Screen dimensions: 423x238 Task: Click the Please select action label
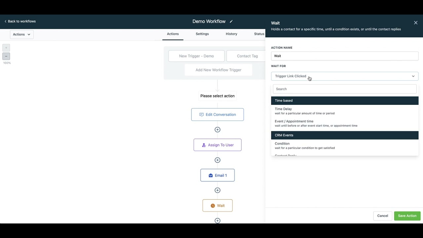217,96
